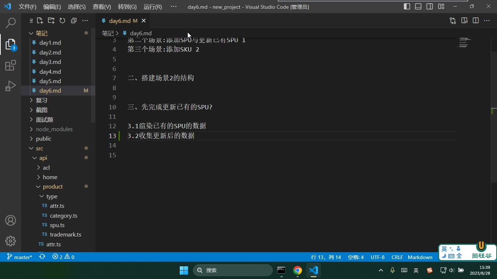This screenshot has width=497, height=279.
Task: Open the 编辑(E) menu
Action: coord(52,7)
